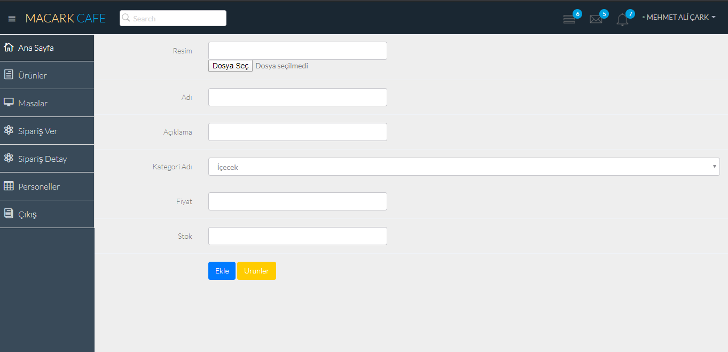Focus the Search input field
The image size is (728, 352).
173,18
